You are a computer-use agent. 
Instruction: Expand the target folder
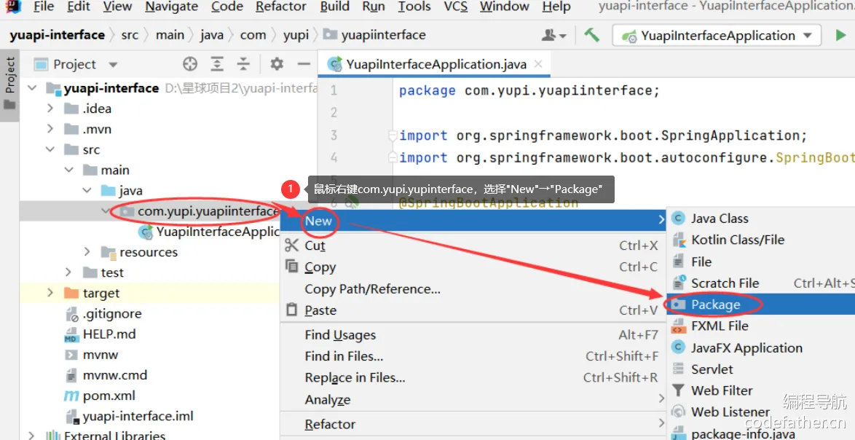pyautogui.click(x=50, y=293)
